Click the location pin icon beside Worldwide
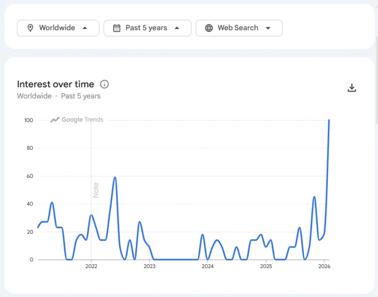 point(31,28)
